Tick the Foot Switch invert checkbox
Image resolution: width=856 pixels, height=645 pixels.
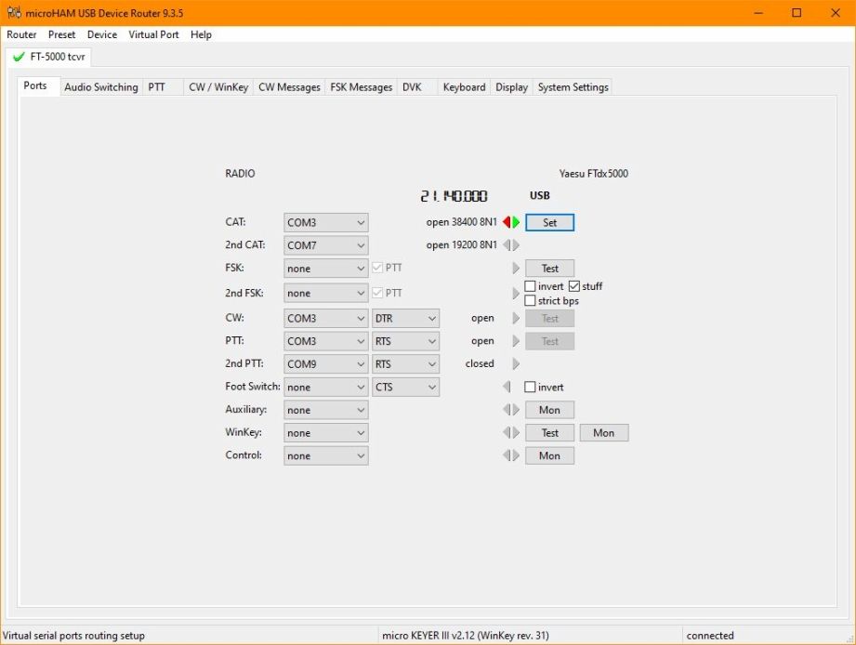pos(530,387)
